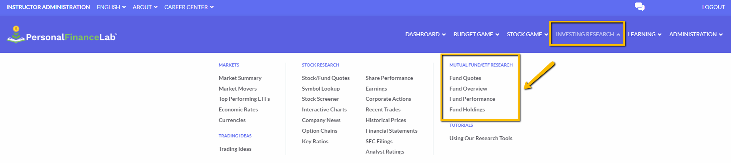This screenshot has width=731, height=163.
Task: Go to Instructor Administration
Action: point(48,7)
